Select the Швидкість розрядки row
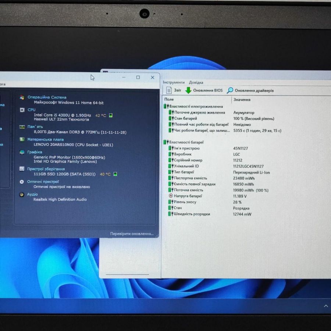Image resolution: width=331 pixels, height=331 pixels. click(x=189, y=214)
